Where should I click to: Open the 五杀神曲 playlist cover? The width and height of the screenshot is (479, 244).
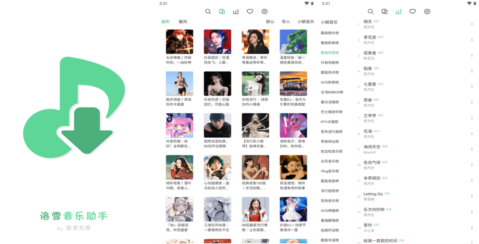(179, 42)
